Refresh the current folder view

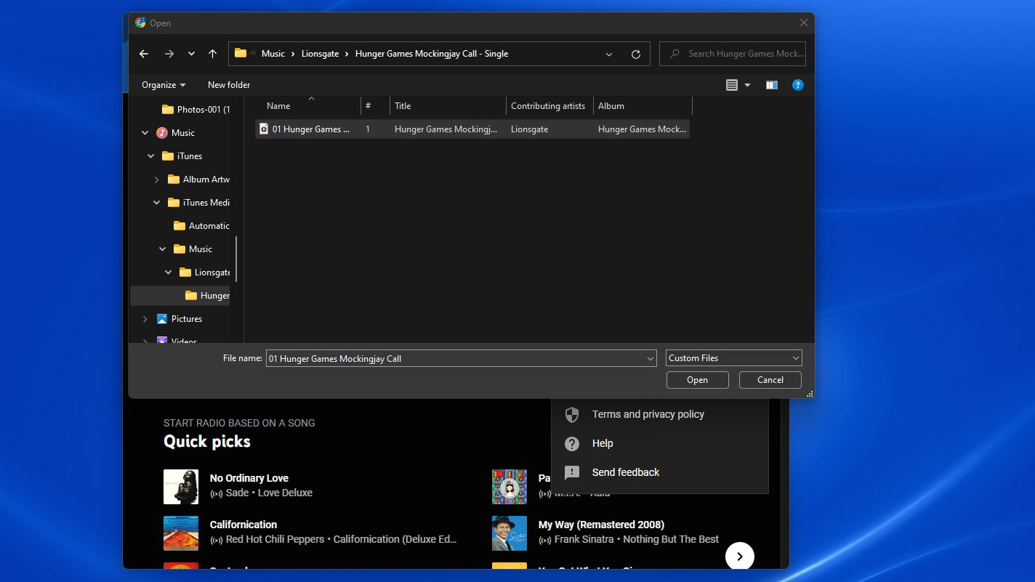click(x=636, y=54)
